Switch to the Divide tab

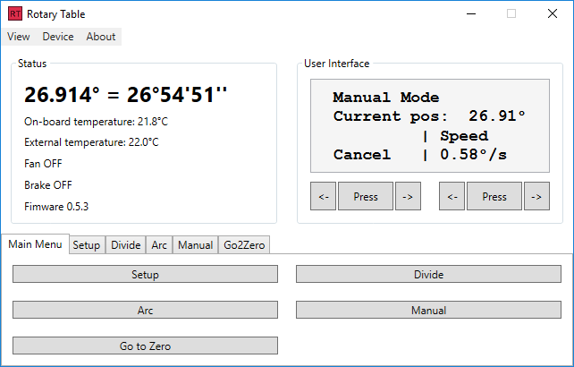click(126, 245)
